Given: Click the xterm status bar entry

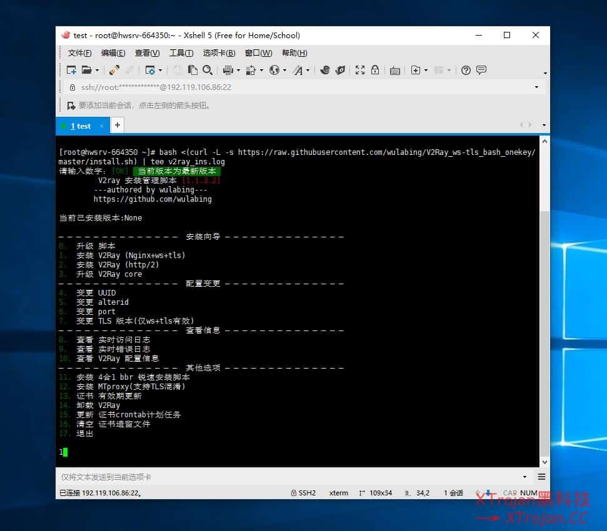Looking at the screenshot, I should pos(339,493).
